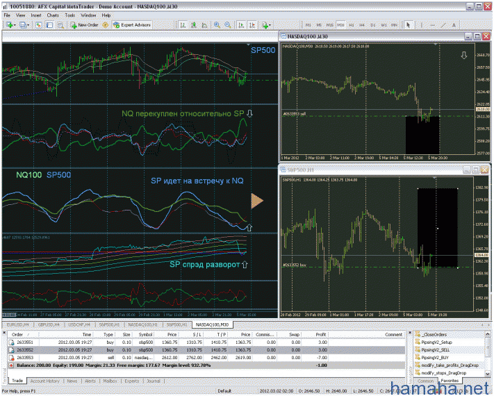
Task: Switch timeframe to H1
Action: pos(352,25)
